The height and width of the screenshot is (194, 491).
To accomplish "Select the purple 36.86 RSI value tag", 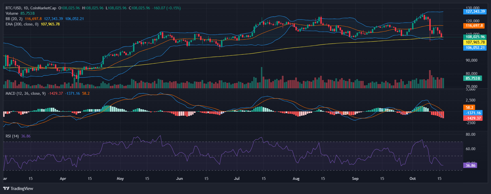I will point(470,165).
